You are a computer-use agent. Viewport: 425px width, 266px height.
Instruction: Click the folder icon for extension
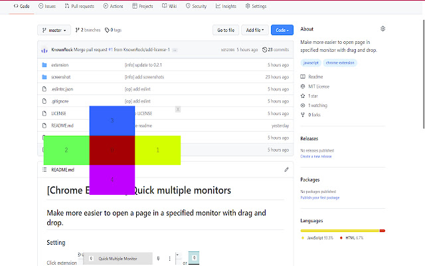44,65
